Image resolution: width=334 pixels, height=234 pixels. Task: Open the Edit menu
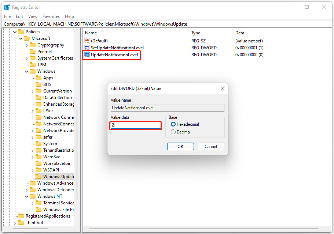[x=19, y=16]
